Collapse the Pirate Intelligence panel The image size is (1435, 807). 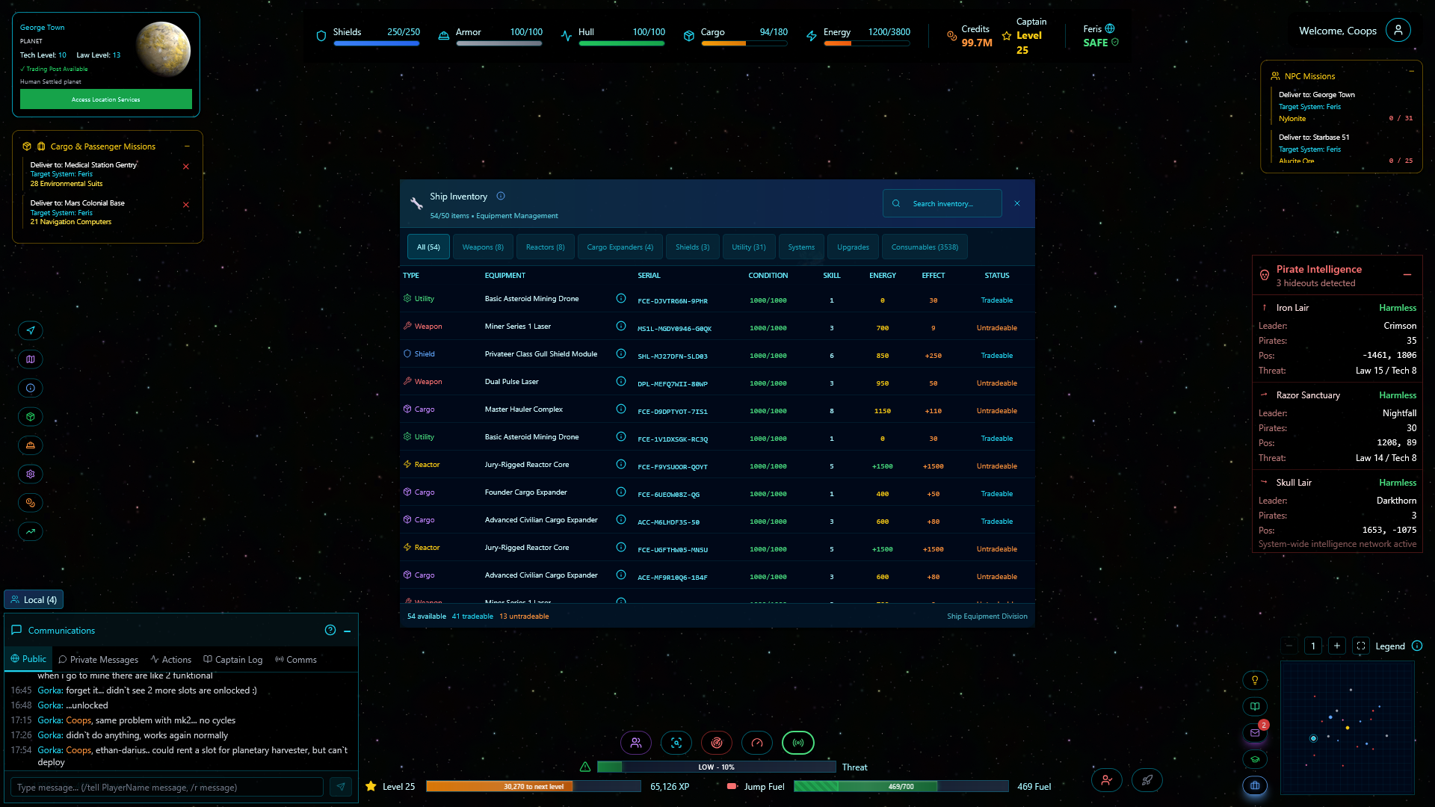(x=1407, y=275)
